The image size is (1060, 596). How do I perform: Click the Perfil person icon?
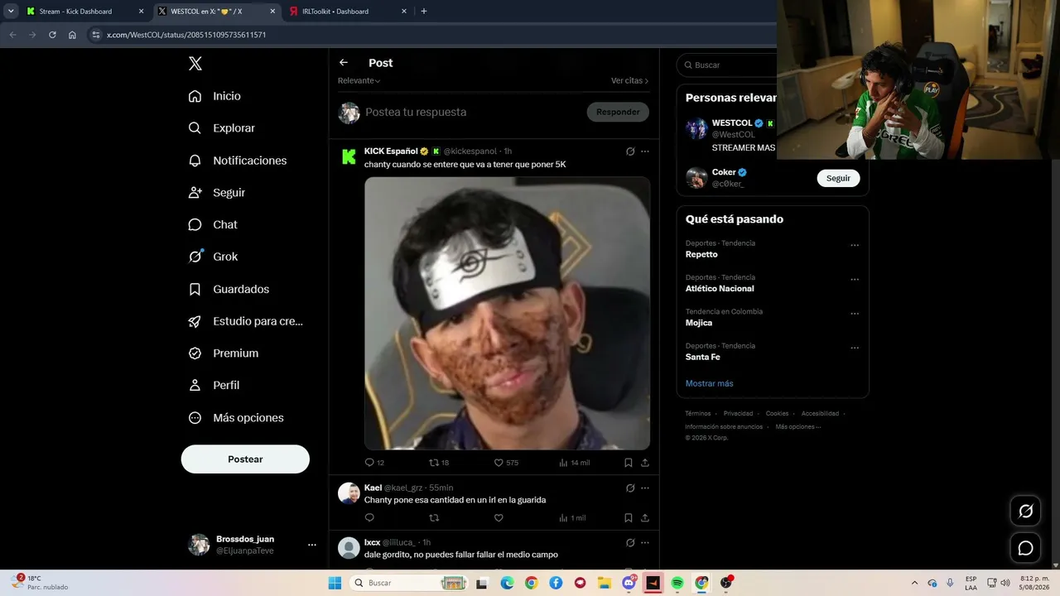coord(195,385)
